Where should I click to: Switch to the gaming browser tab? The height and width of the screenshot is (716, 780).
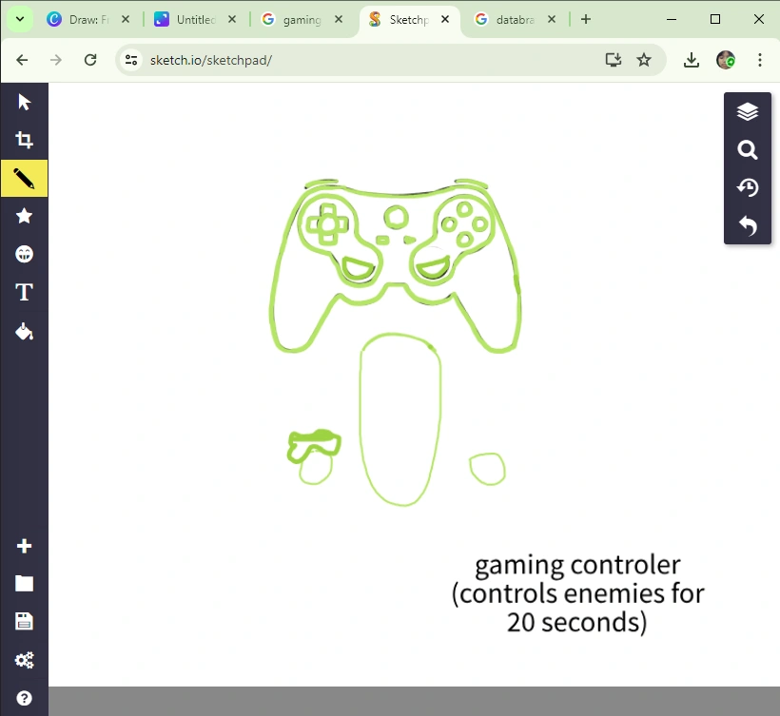(x=295, y=19)
